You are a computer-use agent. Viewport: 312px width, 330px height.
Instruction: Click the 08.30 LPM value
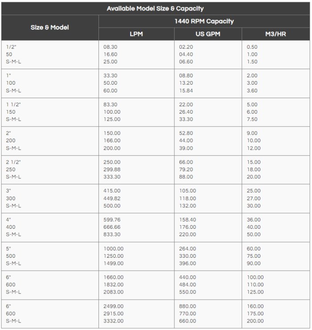pos(111,47)
